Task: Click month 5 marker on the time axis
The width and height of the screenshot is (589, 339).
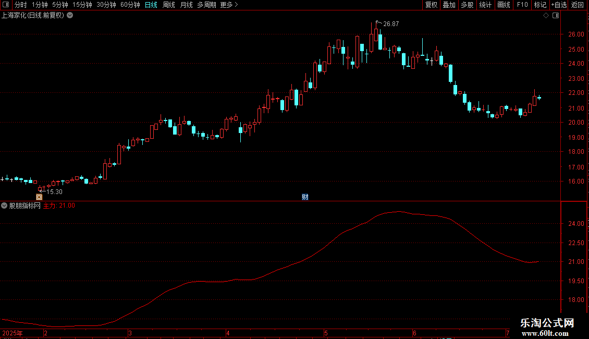Action: click(x=326, y=333)
